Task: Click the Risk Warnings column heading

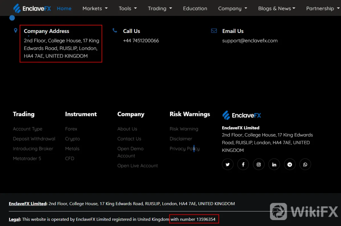Action: click(190, 114)
